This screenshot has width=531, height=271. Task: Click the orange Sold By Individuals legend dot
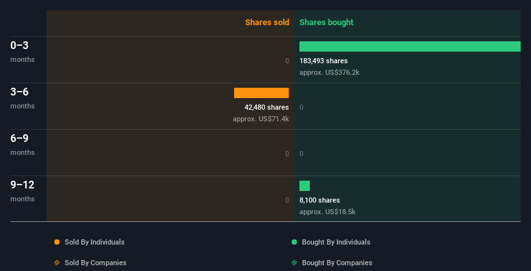57,242
